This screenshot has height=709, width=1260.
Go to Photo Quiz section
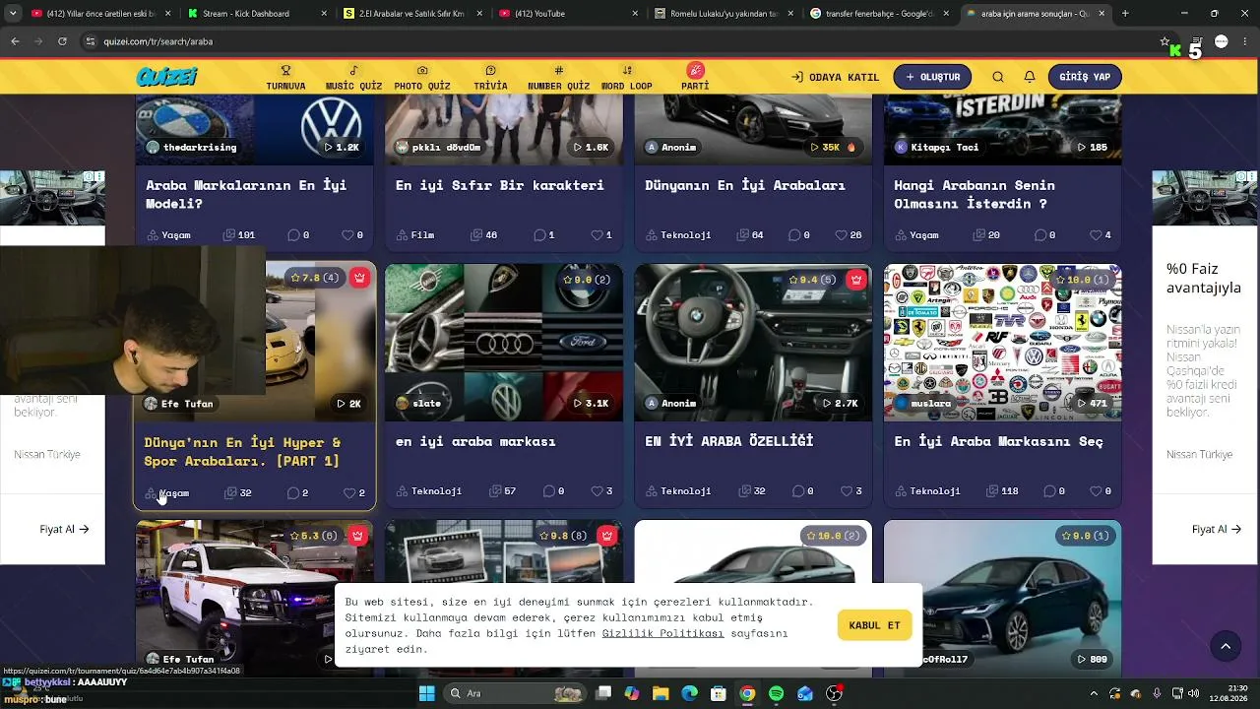tap(422, 78)
